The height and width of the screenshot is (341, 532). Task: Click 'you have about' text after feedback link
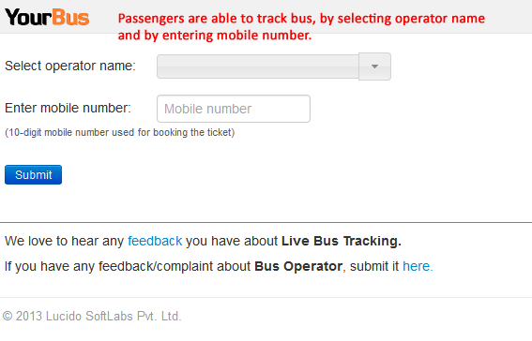pos(232,241)
